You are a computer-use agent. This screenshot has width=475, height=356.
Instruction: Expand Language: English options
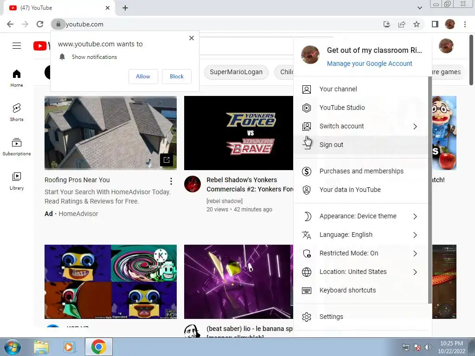tap(360, 235)
